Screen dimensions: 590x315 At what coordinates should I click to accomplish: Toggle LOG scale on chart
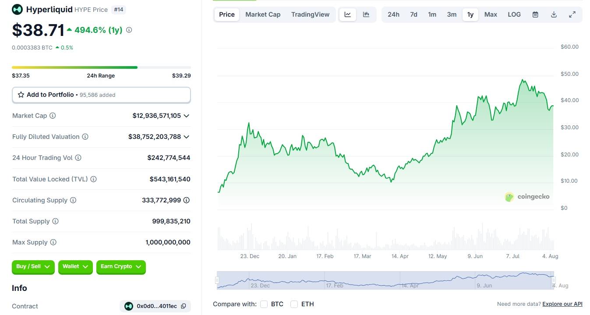514,14
